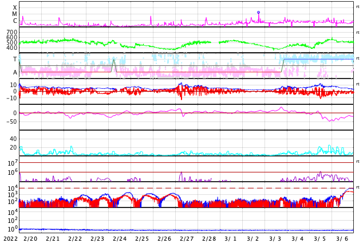Click the blue diamond flare peak marker

click(258, 12)
